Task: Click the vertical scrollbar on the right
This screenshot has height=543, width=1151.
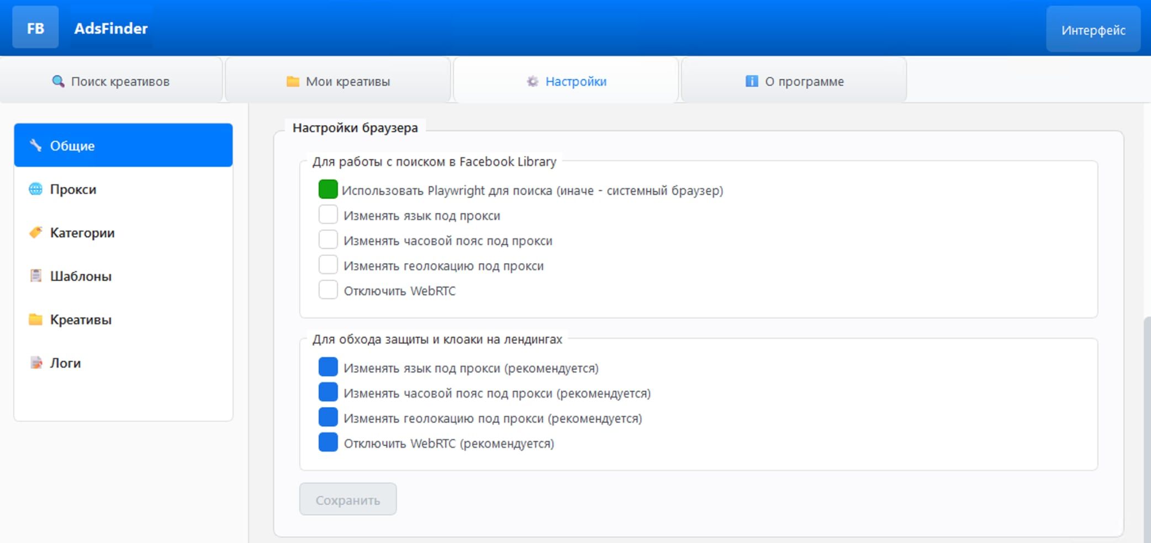Action: point(1147,430)
